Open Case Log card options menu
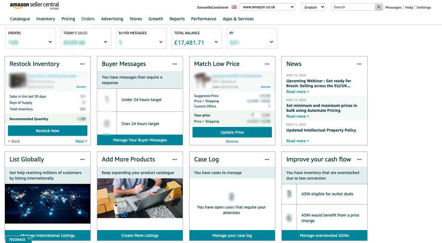Image resolution: width=442 pixels, height=243 pixels. click(267, 159)
